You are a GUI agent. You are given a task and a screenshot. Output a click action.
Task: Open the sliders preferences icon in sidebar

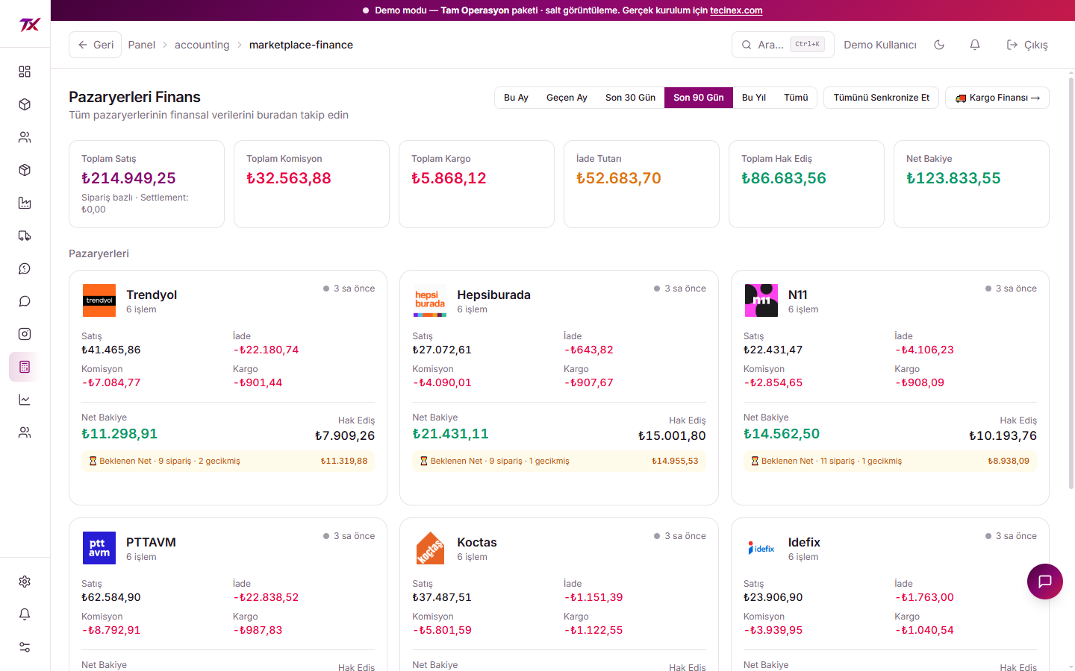tap(25, 647)
